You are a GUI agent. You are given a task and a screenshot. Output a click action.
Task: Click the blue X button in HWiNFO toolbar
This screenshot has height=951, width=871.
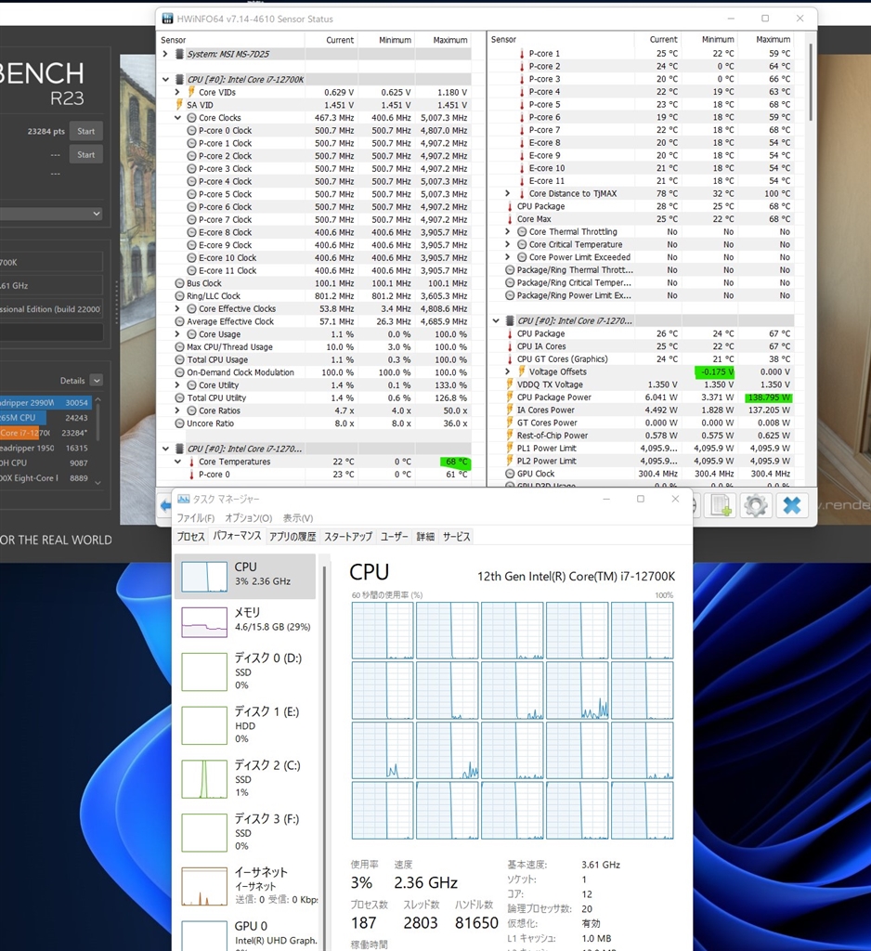pyautogui.click(x=791, y=505)
